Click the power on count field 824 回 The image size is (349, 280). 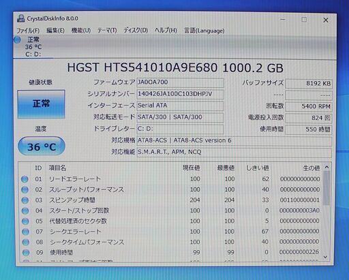[x=309, y=118]
